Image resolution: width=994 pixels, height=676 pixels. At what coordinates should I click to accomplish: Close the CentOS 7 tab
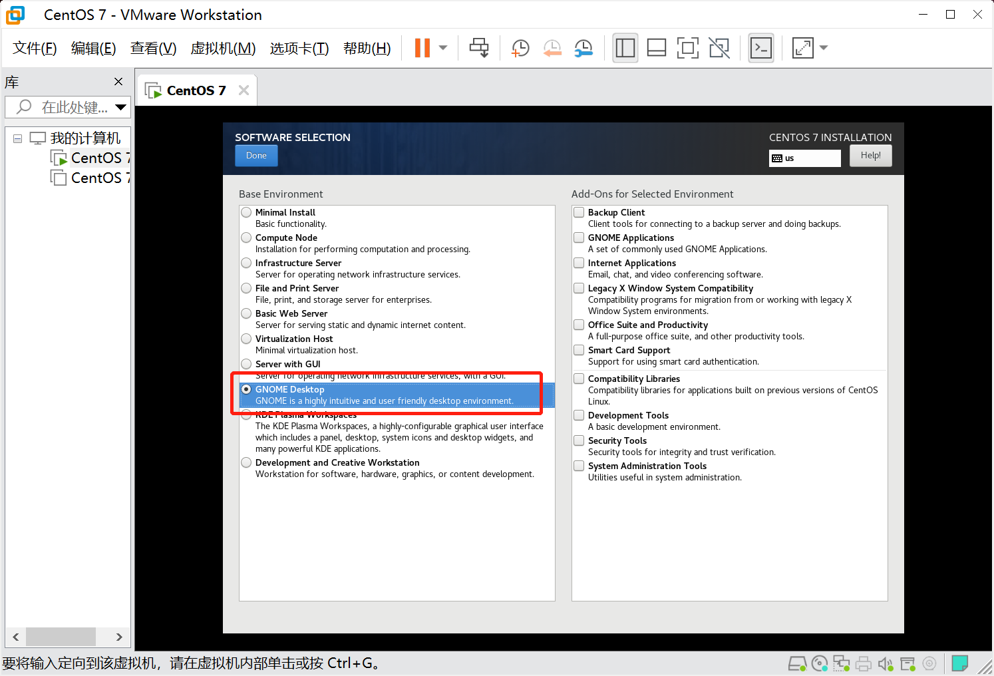(244, 90)
